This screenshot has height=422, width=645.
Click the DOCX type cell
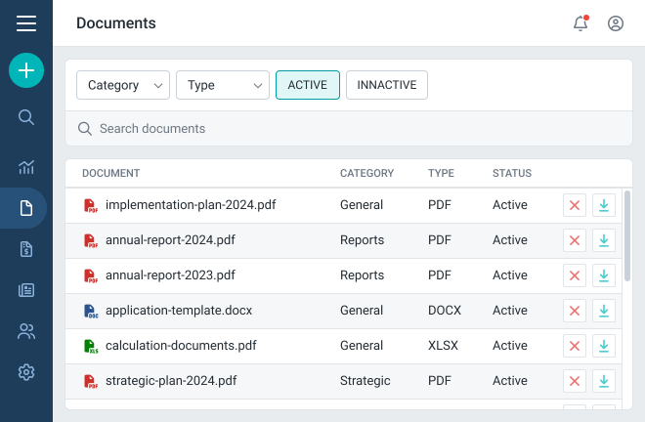click(445, 310)
